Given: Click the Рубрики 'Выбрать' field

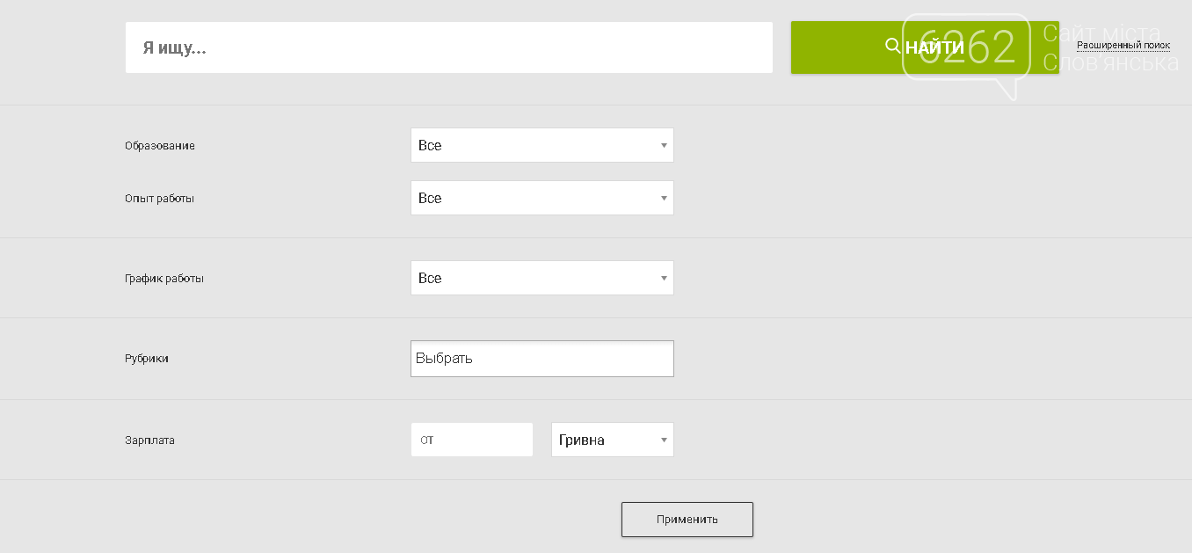Looking at the screenshot, I should click(542, 359).
